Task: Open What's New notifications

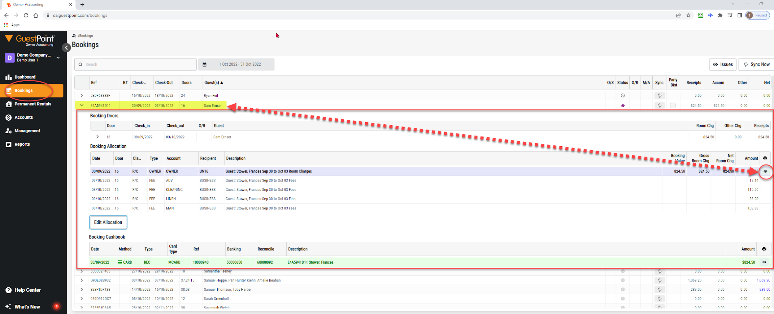Action: point(27,307)
